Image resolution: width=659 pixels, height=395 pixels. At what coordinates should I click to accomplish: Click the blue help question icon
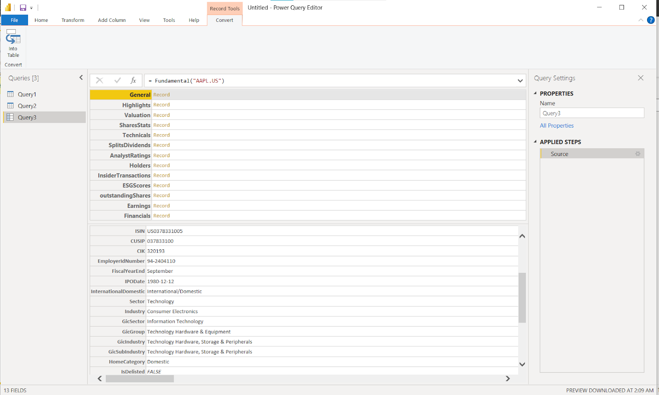point(651,20)
